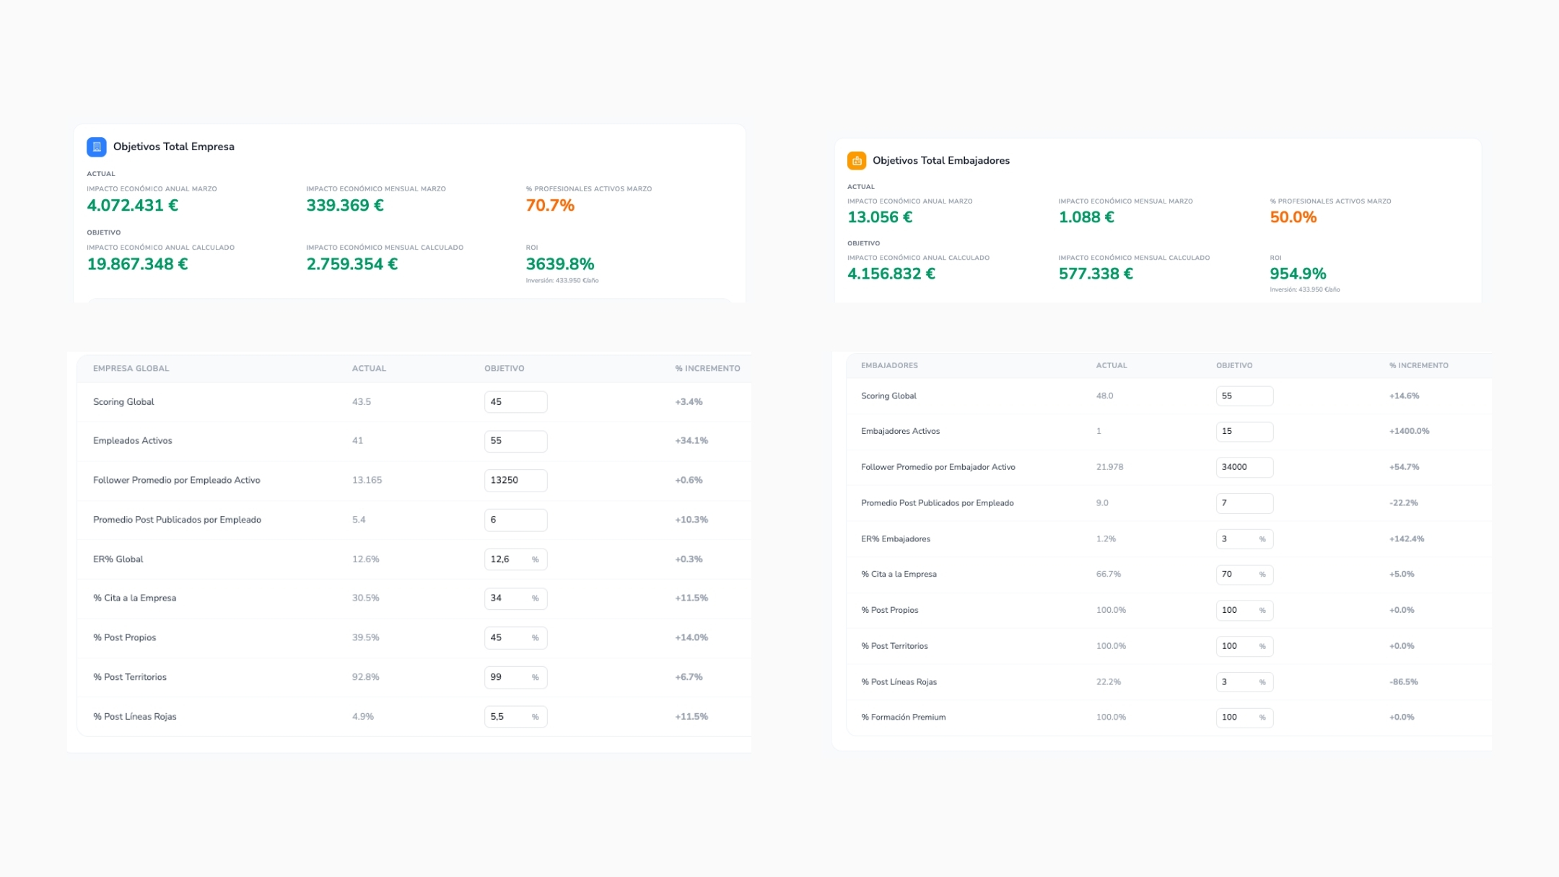Focus the Follower Promedio por Embajador field 34000

(1244, 467)
